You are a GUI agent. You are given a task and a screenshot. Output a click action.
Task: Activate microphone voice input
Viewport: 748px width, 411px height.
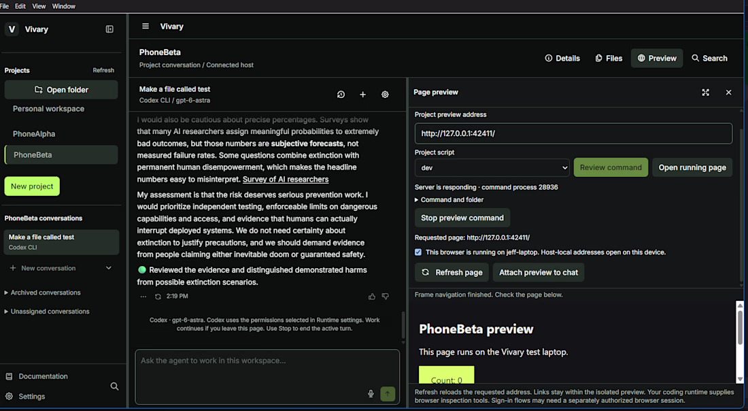[371, 394]
